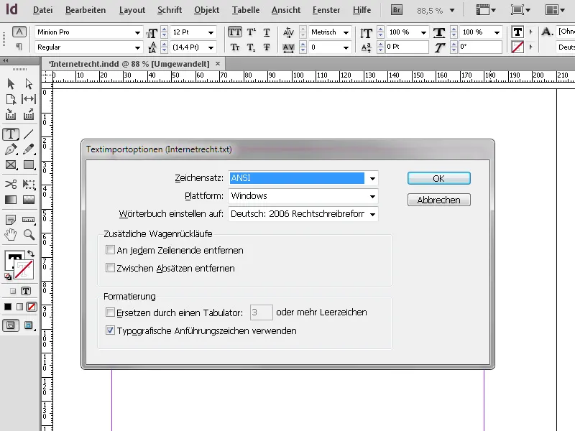Click the Subscript button
This screenshot has height=431, width=575.
click(251, 47)
